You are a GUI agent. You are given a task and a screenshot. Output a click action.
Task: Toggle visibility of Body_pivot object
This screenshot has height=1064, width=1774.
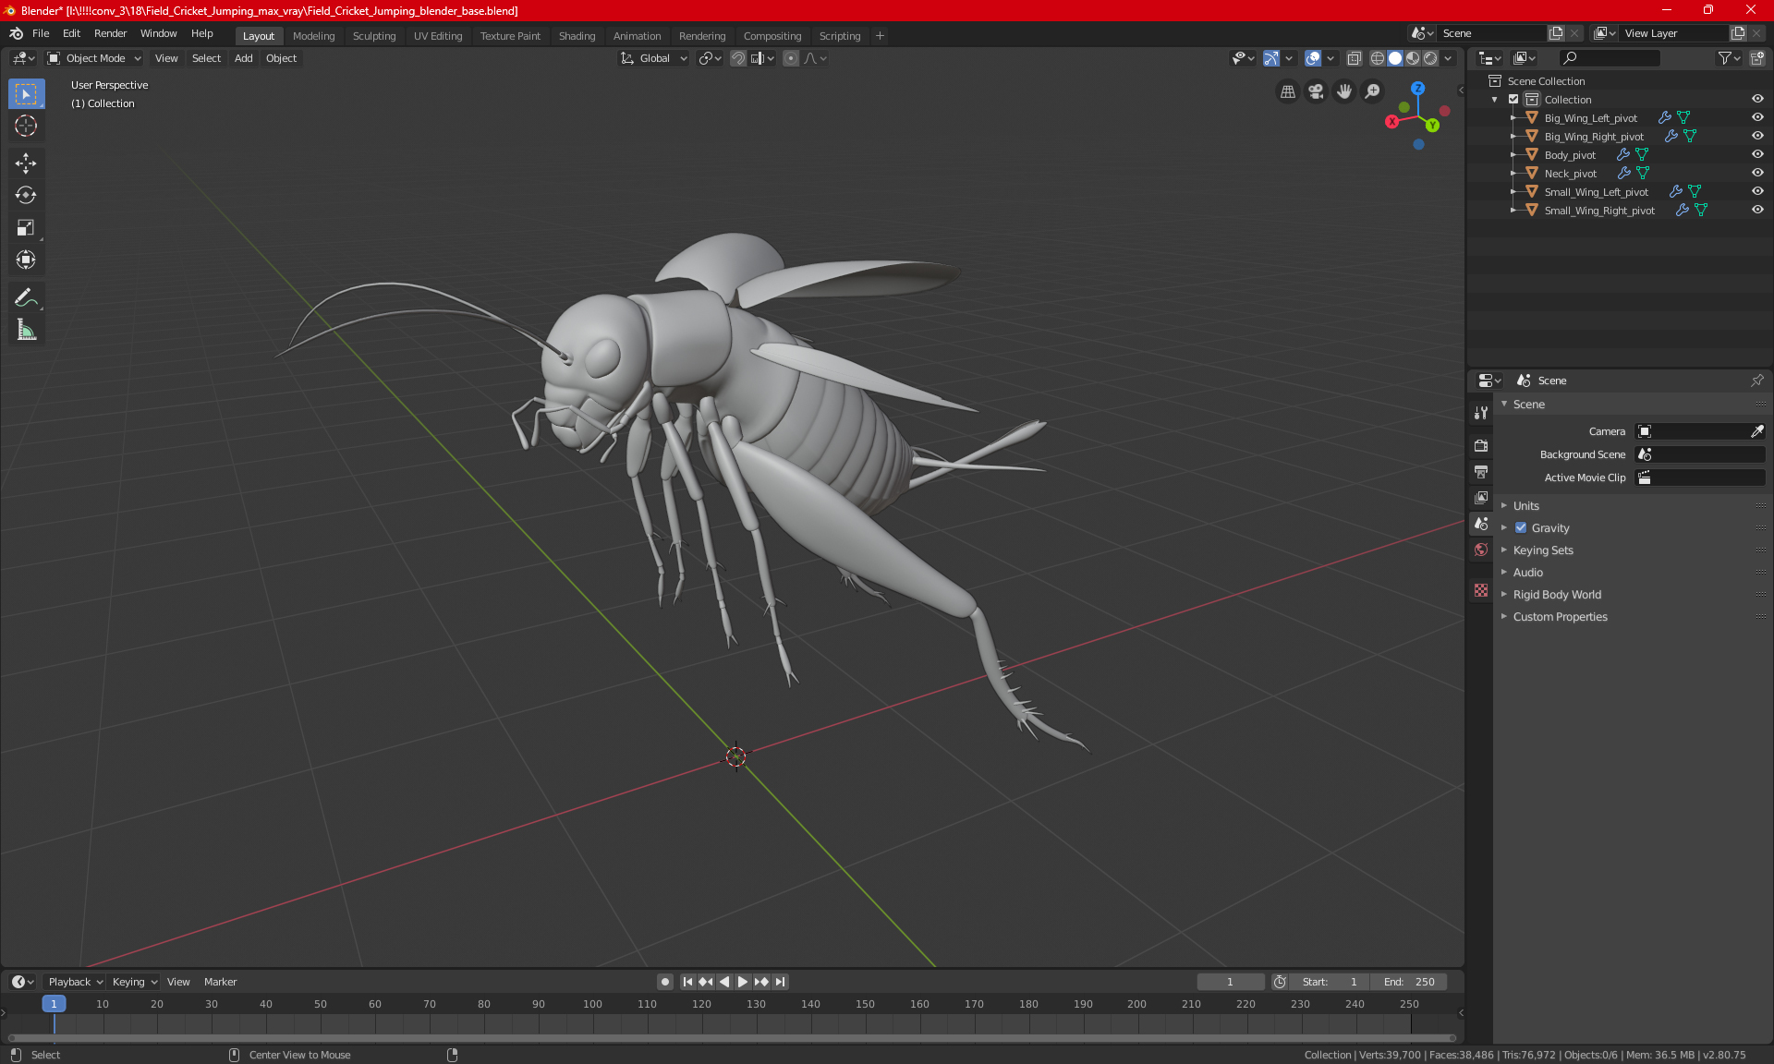[1759, 154]
